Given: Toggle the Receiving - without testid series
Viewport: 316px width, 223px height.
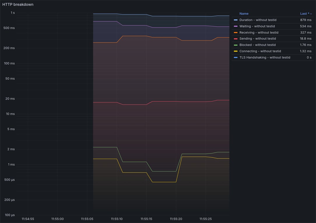Looking at the screenshot, I should pyautogui.click(x=259, y=32).
